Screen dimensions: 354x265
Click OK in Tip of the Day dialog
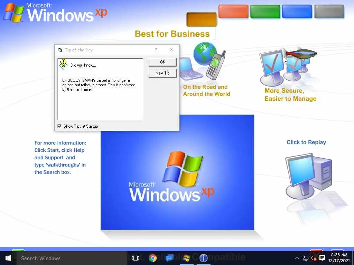click(x=162, y=62)
